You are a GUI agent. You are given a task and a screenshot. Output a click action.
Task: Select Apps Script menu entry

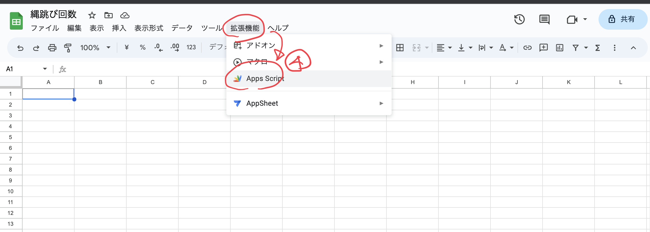(265, 78)
